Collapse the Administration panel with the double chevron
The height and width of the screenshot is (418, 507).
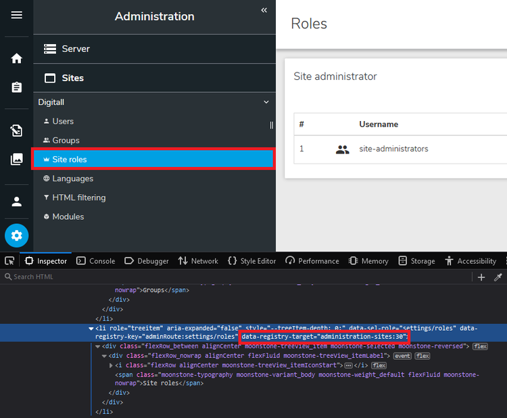tap(264, 10)
